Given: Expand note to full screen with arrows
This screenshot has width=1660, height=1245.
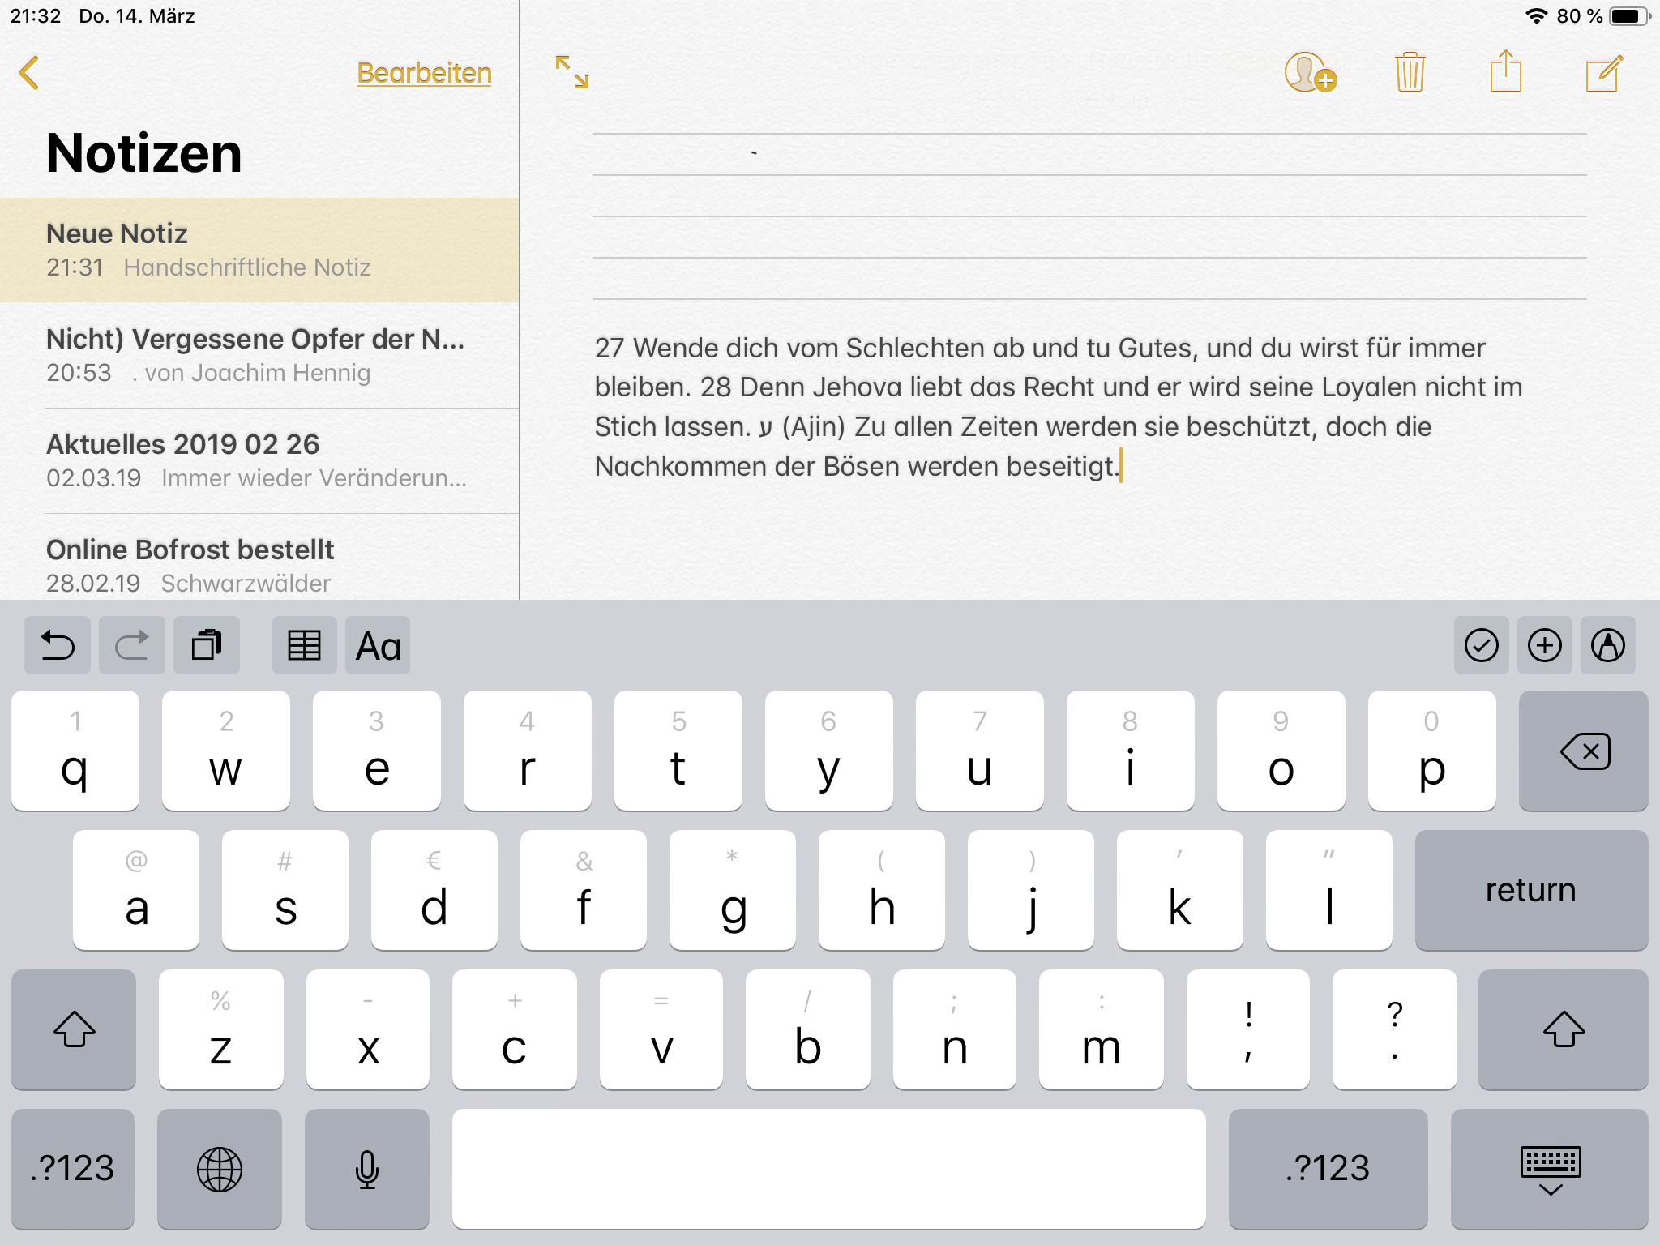Looking at the screenshot, I should click(572, 72).
